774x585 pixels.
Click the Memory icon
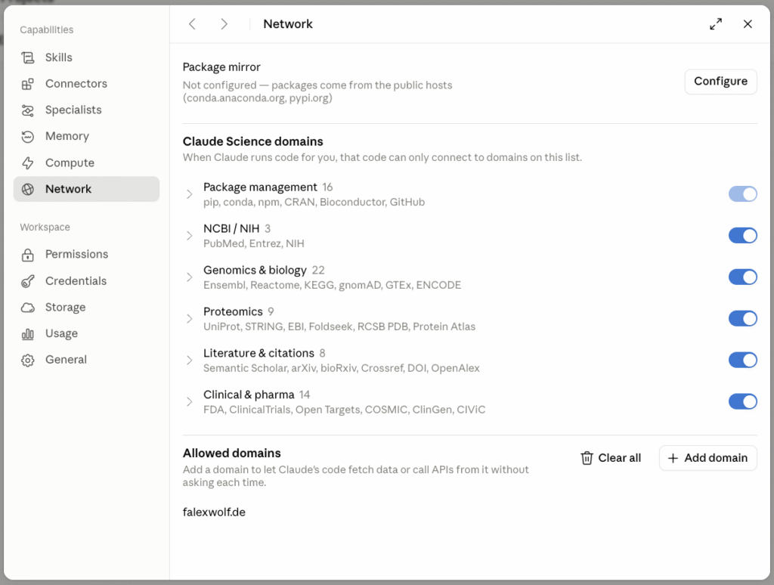[28, 137]
